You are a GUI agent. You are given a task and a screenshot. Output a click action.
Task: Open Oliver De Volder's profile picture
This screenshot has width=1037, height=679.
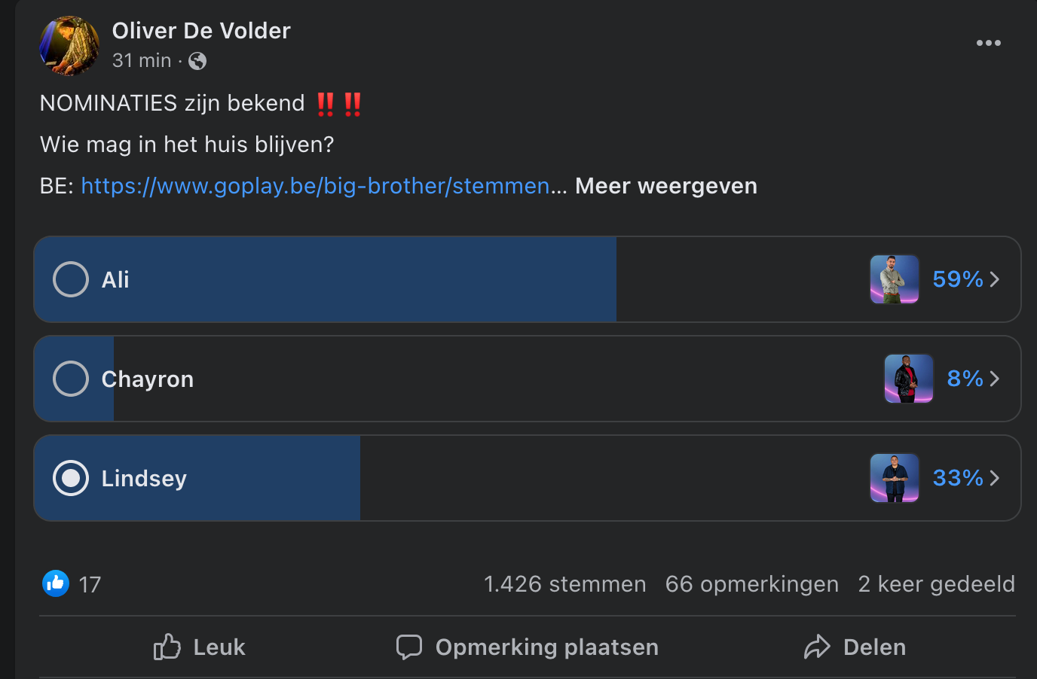(x=69, y=46)
